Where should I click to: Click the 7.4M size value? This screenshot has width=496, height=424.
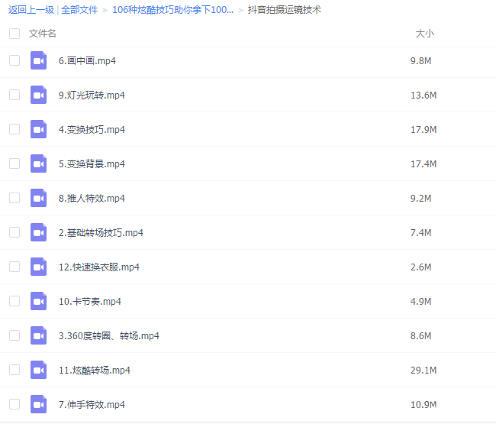click(420, 232)
